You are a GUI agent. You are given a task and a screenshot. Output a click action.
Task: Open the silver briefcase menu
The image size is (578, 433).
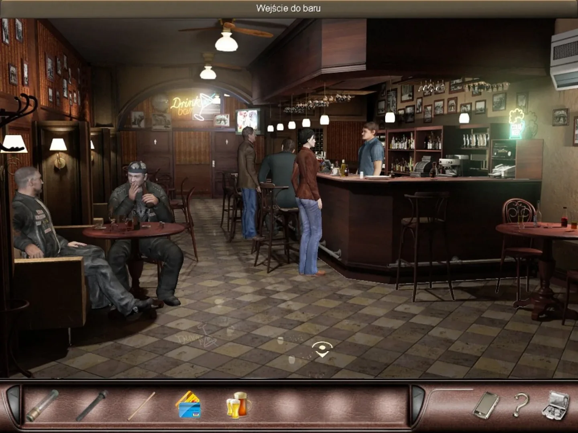tap(556, 406)
